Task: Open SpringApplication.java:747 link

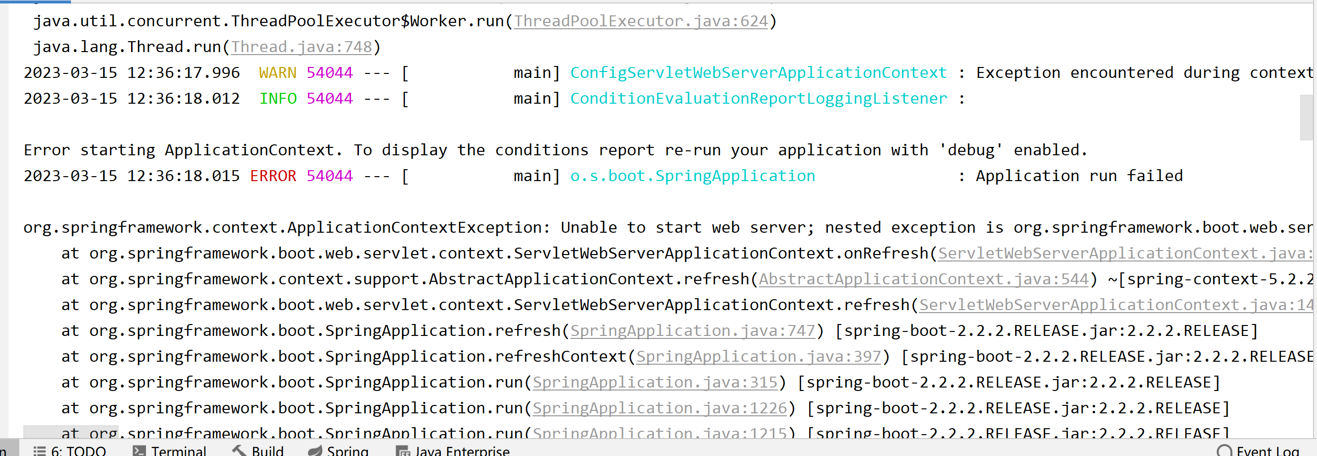Action: [x=692, y=330]
